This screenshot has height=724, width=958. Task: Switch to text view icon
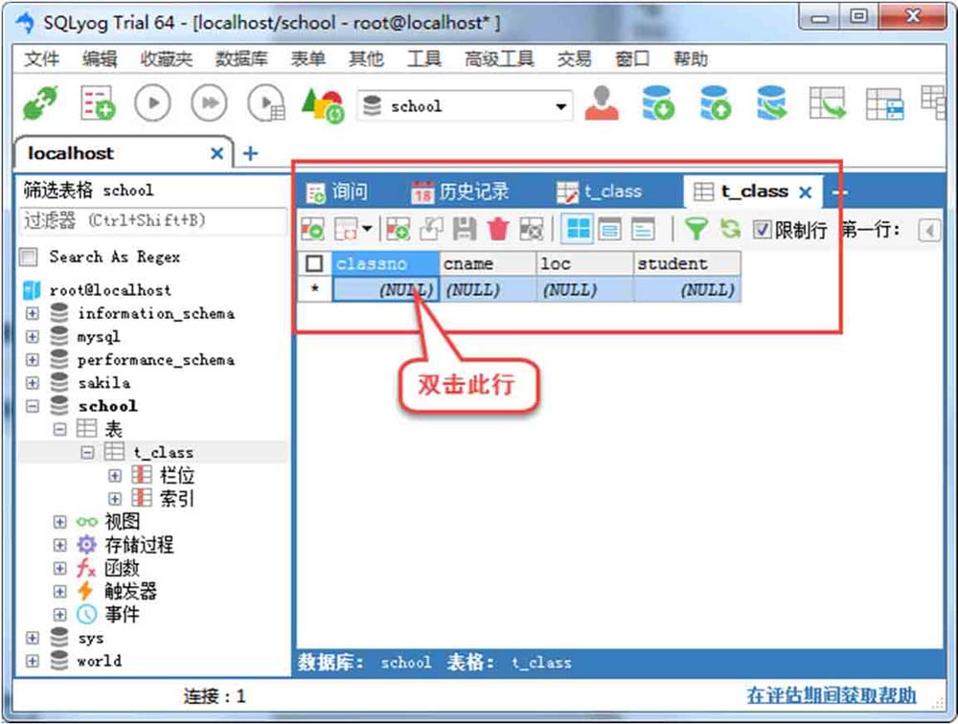click(x=643, y=229)
